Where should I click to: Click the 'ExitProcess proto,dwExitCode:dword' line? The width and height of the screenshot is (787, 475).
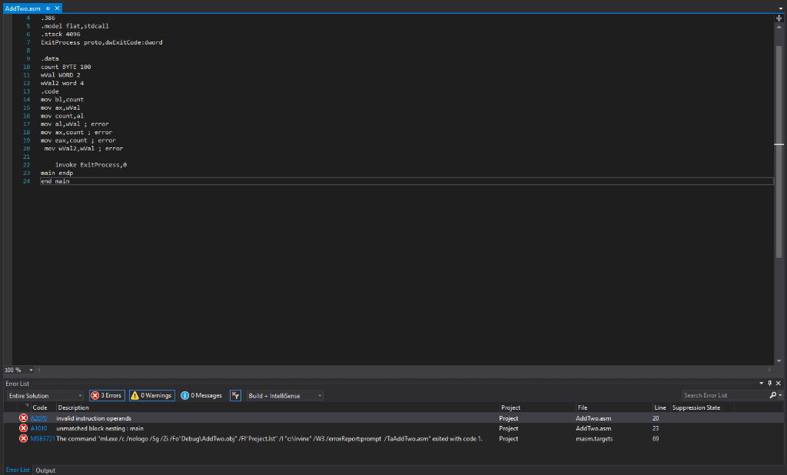(101, 43)
